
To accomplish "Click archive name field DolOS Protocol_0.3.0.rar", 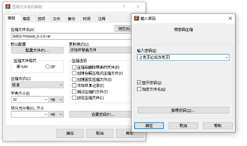I will tap(71, 36).
